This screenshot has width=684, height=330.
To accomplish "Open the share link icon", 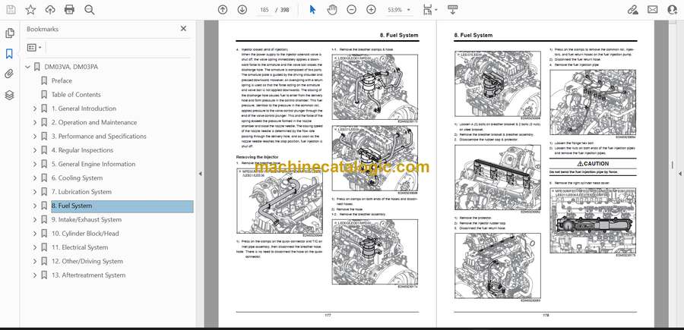I will tap(632, 10).
